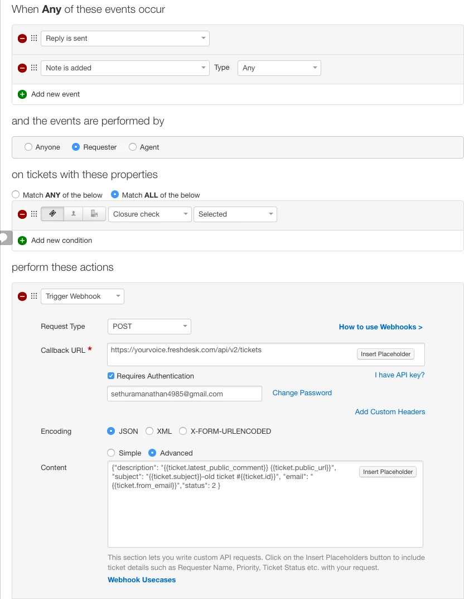
Task: Select Agent as event performer
Action: click(132, 147)
